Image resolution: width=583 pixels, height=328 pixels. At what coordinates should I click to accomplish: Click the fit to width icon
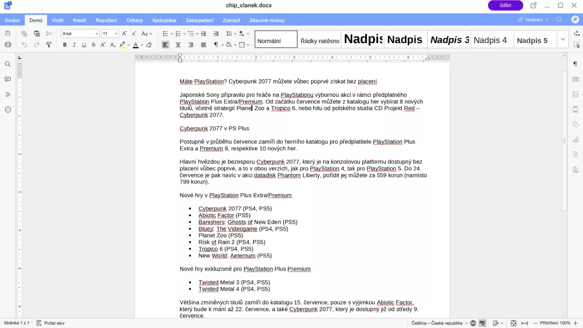pyautogui.click(x=524, y=323)
